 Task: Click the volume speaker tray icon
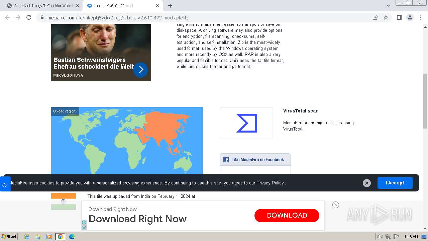pos(380,237)
